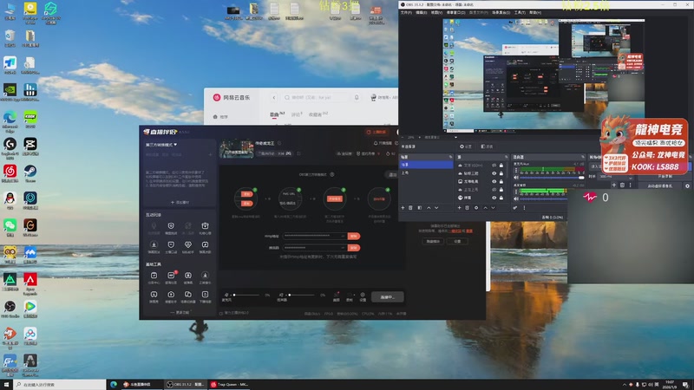Screen dimensions: 694x390
Task: Click virtual camera button in OBS Controls
Action: tap(660, 186)
